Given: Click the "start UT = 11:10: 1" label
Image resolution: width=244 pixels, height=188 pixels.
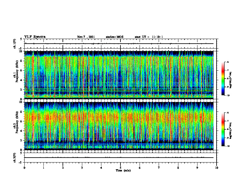Looking at the screenshot, I should coord(149,37).
